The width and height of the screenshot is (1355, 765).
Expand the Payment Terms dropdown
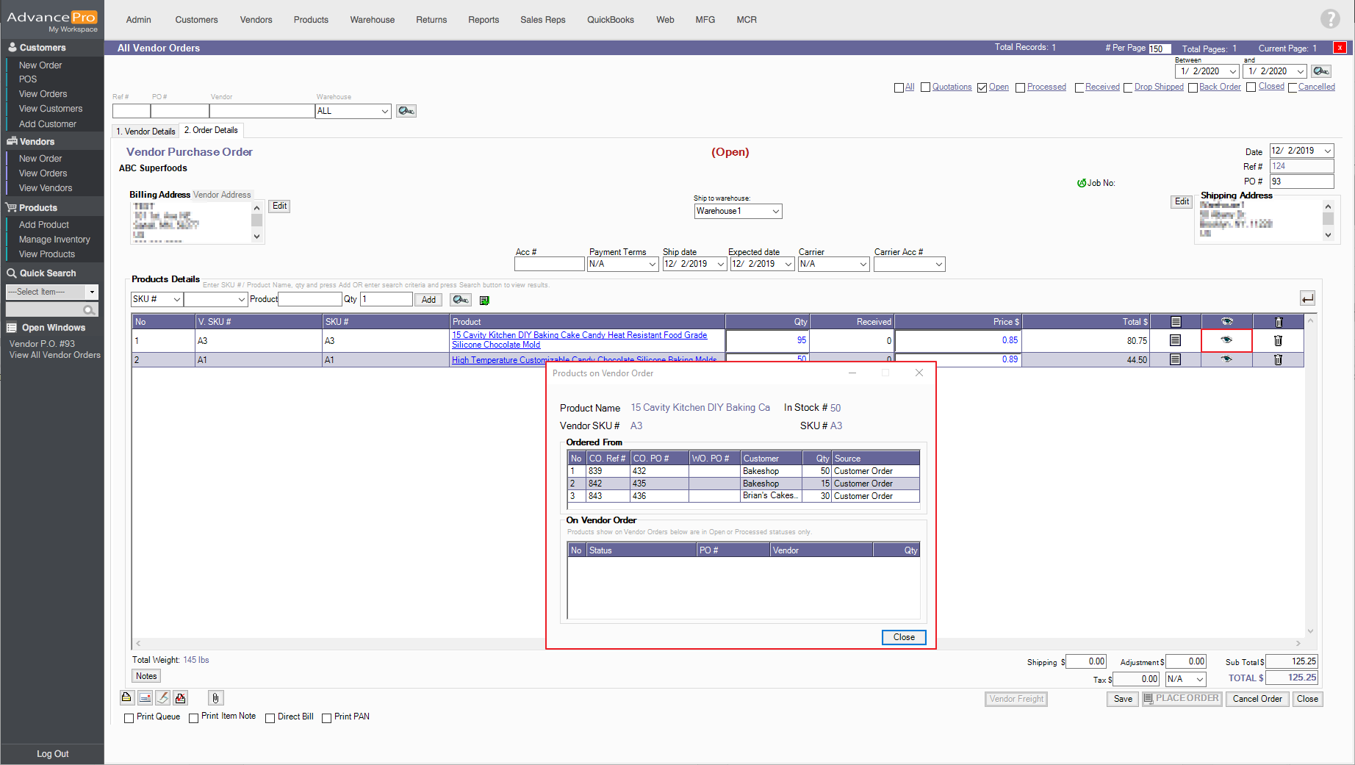point(622,265)
